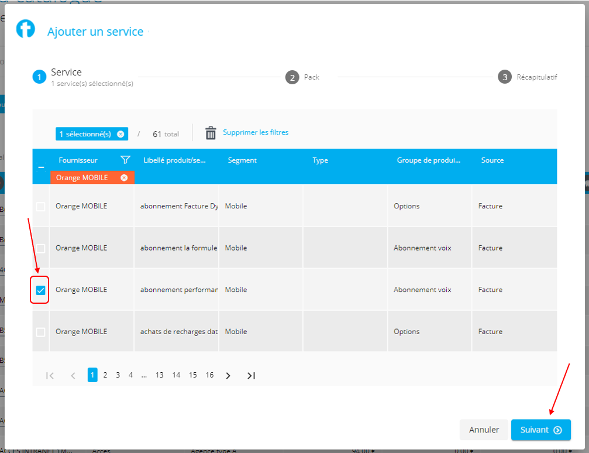Image resolution: width=589 pixels, height=453 pixels.
Task: Uncheck the 'abonnement performan' row checkbox
Action: pos(40,290)
